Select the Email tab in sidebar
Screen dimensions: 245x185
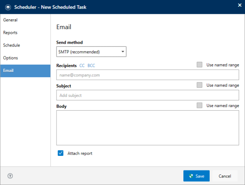pyautogui.click(x=25, y=71)
